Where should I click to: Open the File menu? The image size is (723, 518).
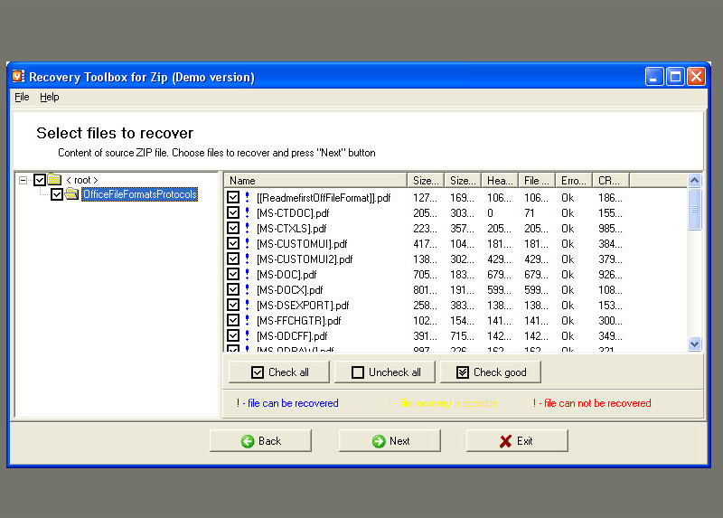tap(22, 97)
